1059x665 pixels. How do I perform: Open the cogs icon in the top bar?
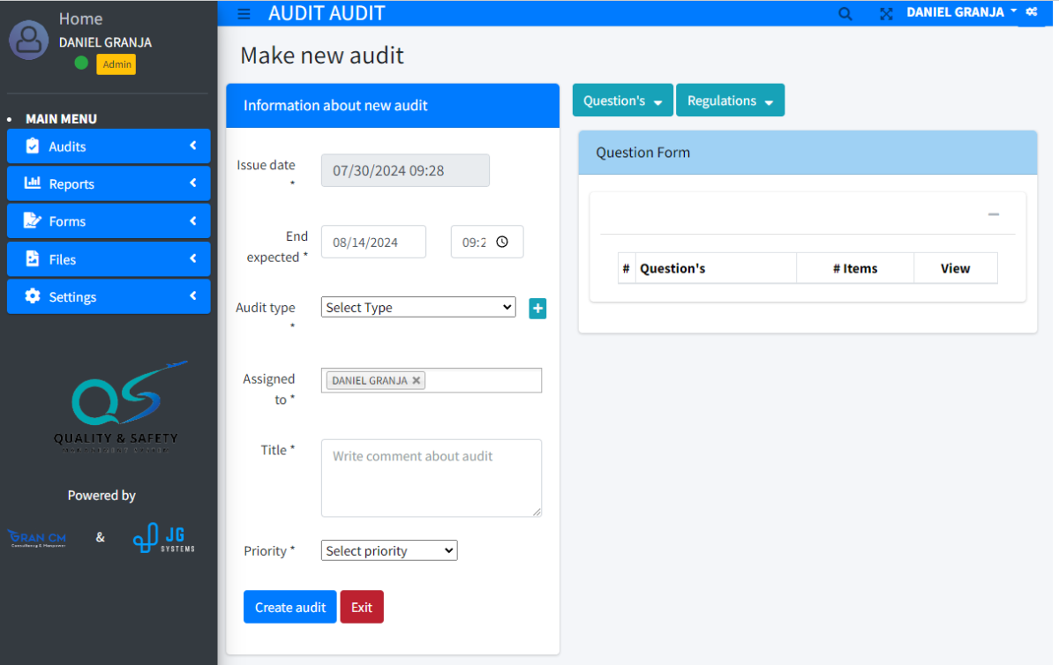(x=1032, y=12)
